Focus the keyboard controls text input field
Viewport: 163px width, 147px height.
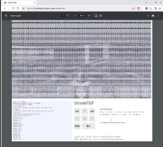coord(112,123)
